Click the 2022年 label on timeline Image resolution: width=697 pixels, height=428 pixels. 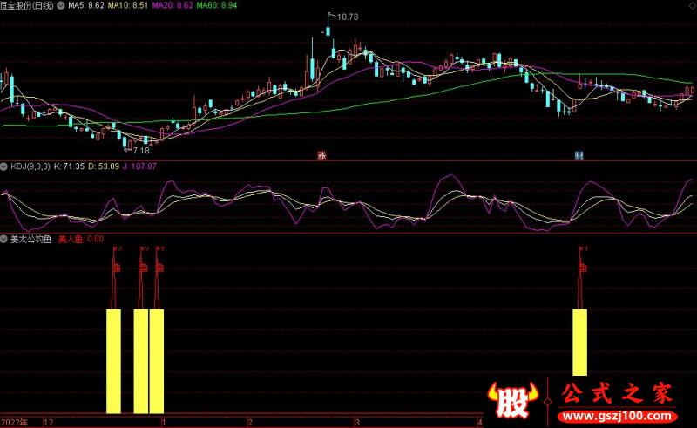(x=15, y=422)
